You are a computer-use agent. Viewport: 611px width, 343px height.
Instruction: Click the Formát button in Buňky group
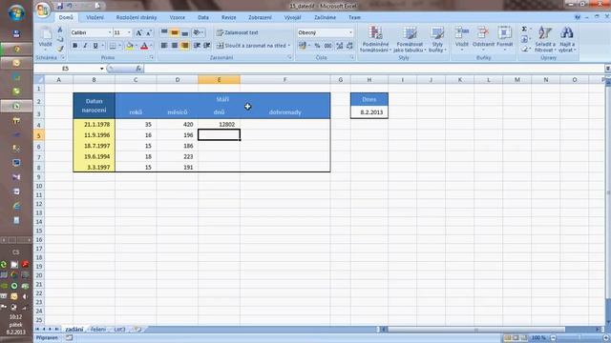coord(505,39)
